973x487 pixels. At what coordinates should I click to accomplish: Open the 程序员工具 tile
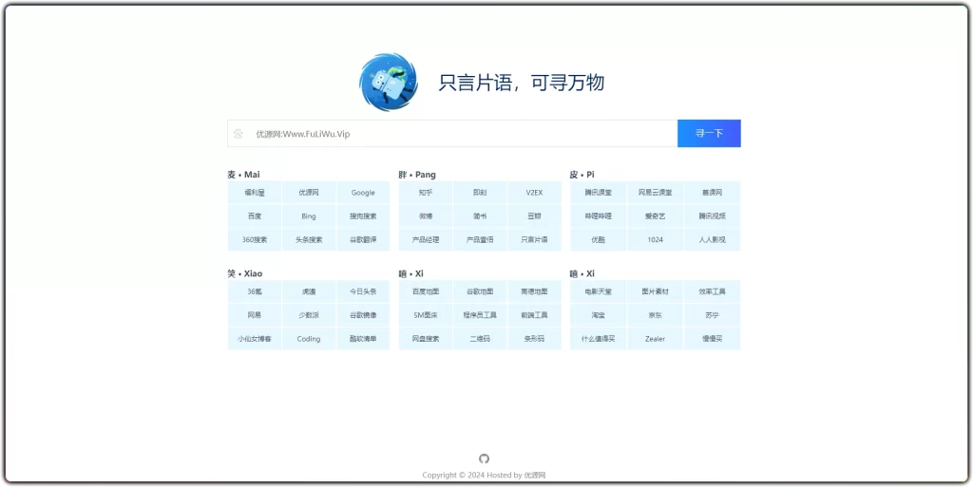click(x=480, y=315)
